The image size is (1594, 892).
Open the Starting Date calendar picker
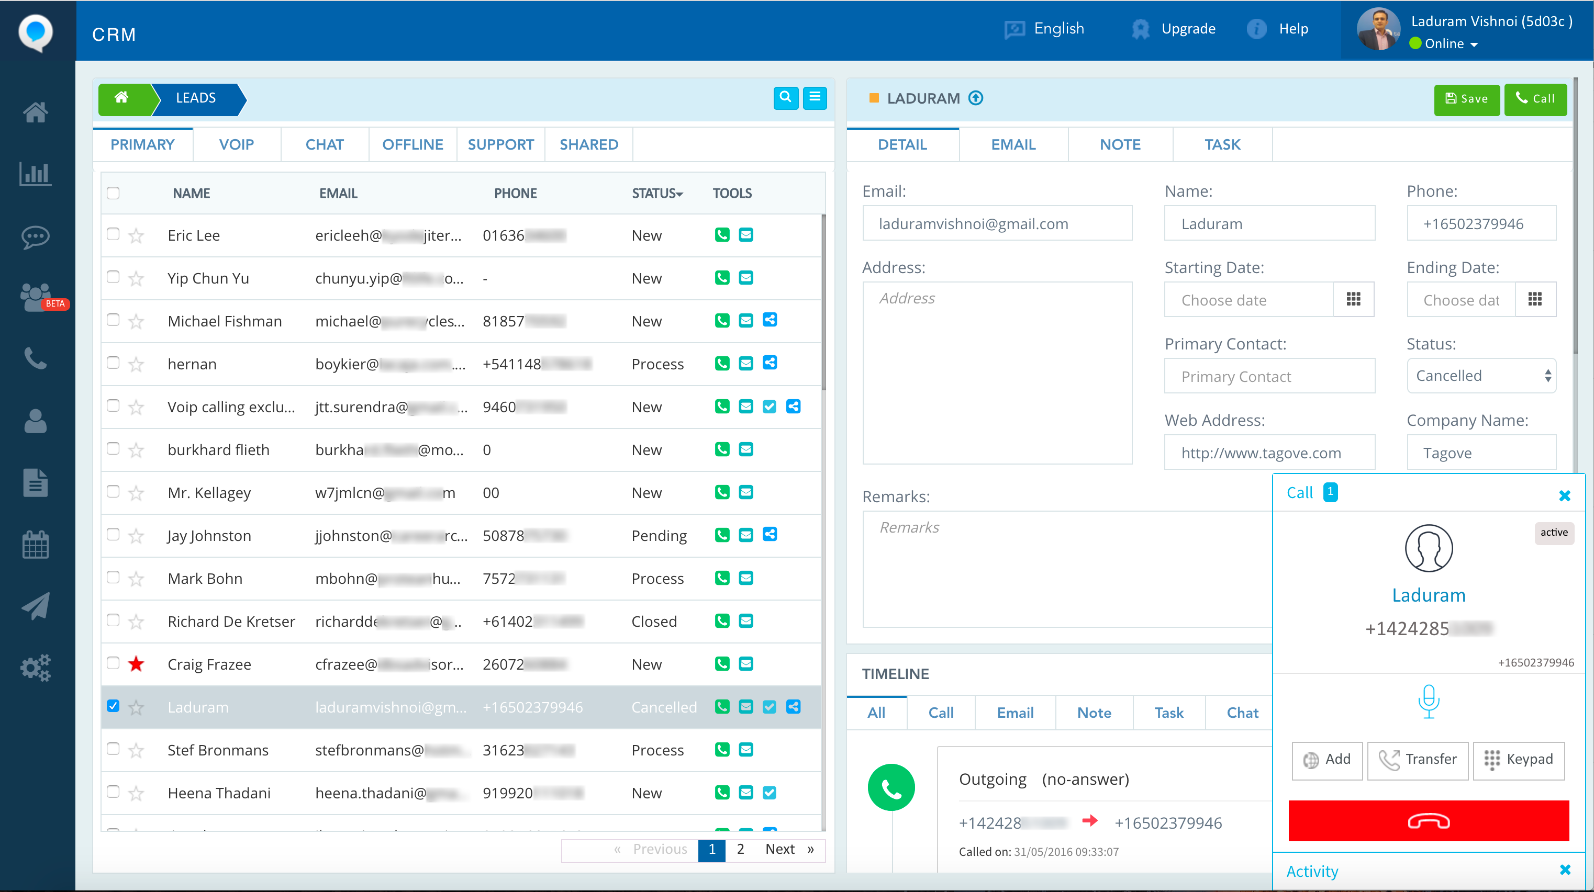point(1356,300)
